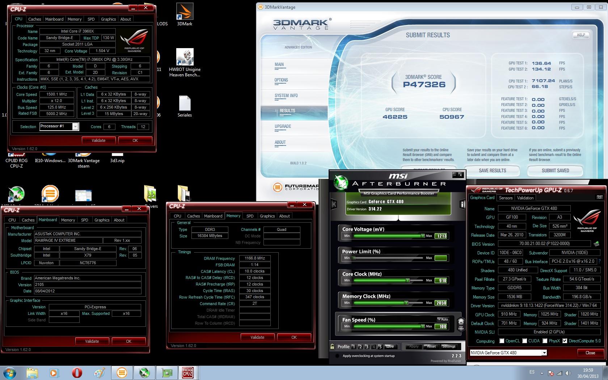Image resolution: width=608 pixels, height=380 pixels.
Task: Open the Seriales text file icon
Action: click(x=185, y=106)
